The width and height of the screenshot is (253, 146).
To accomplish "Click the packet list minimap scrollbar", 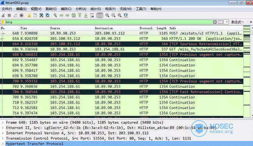I will pos(247,72).
